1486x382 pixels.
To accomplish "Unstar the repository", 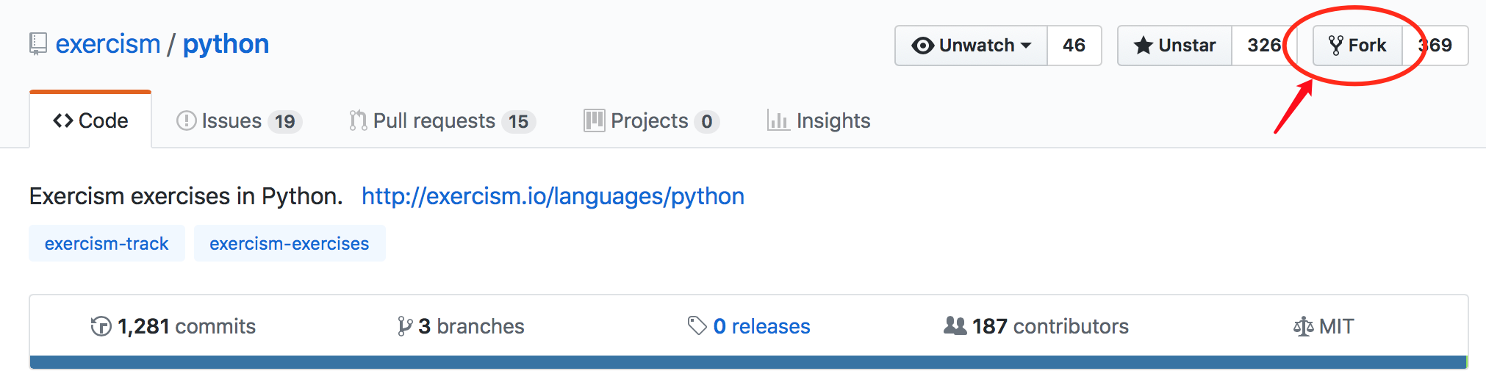I will pos(1174,46).
